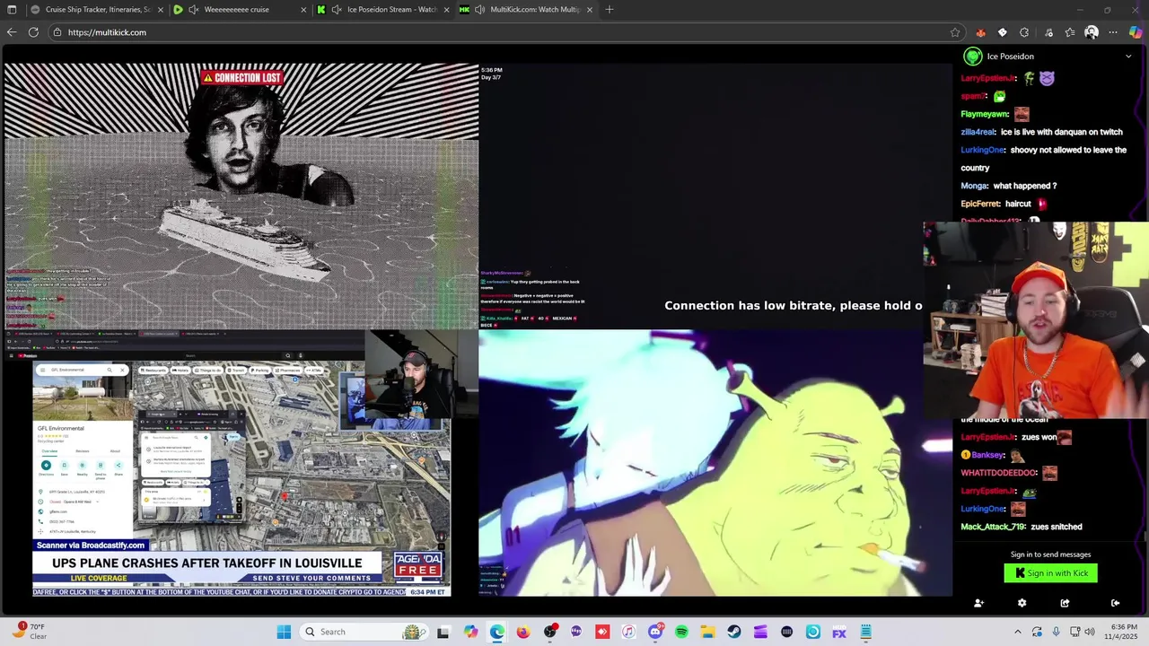Viewport: 1149px width, 646px height.
Task: Expand the Ice Poseidon chat selector chevron
Action: [x=1128, y=57]
